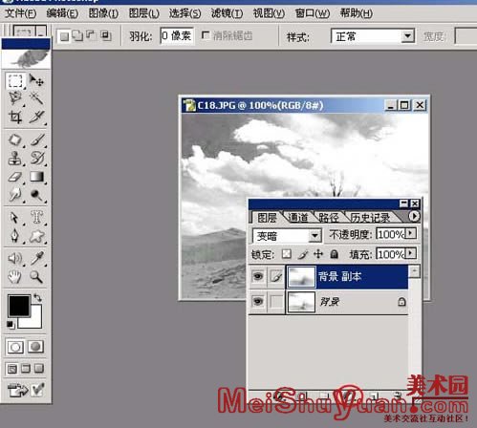Select the Slice tool

(x=36, y=117)
